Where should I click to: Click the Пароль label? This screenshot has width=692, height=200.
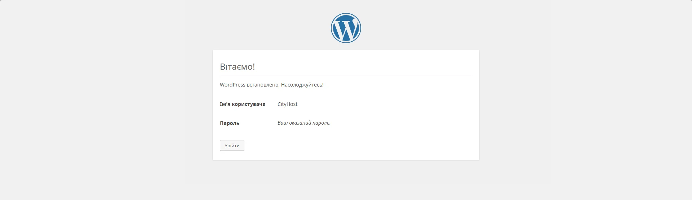[230, 123]
